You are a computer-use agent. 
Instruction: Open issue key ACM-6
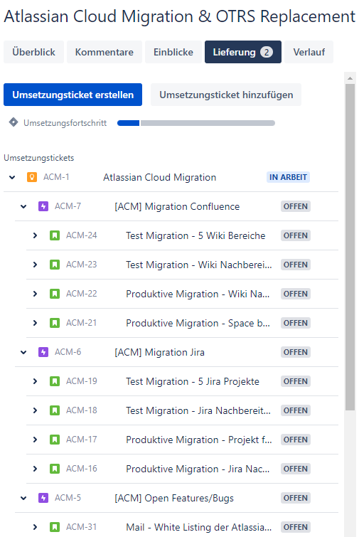tap(68, 352)
